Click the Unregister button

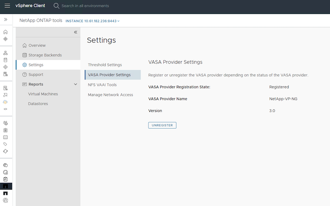point(162,125)
